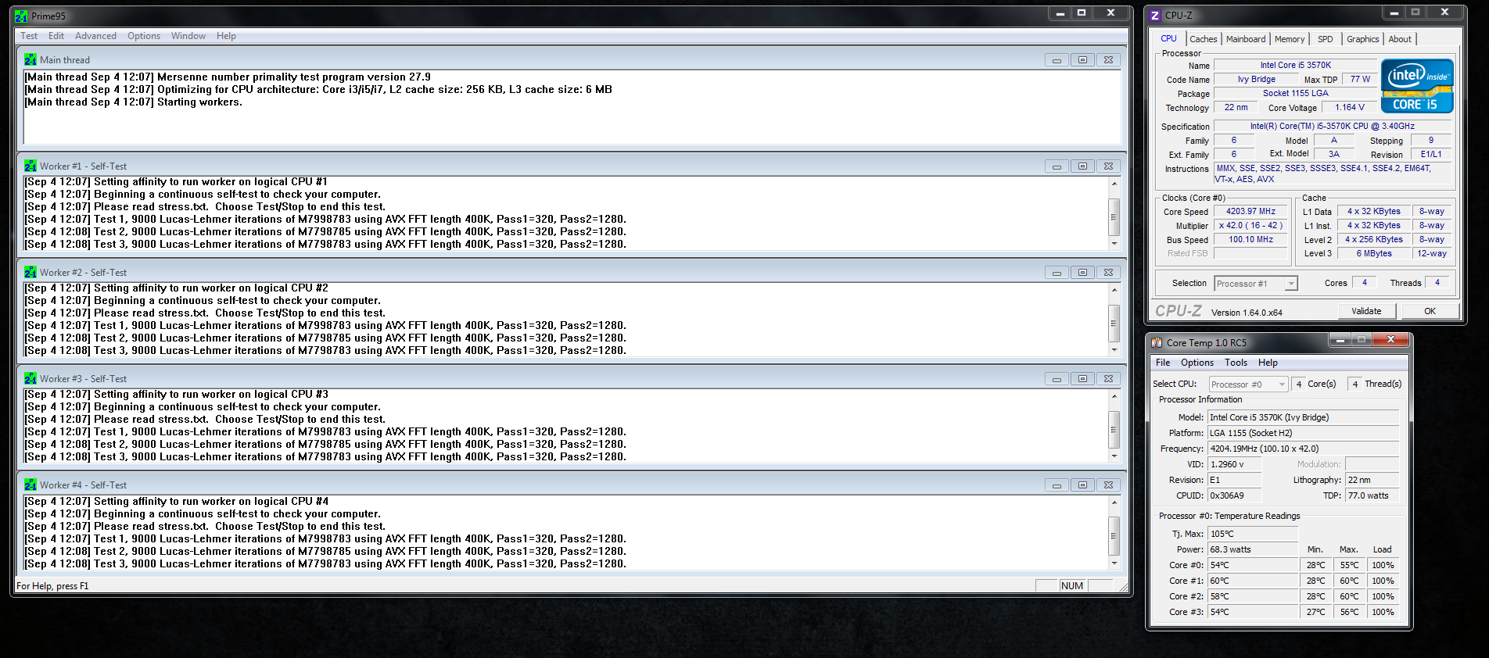Minimize the Worker #2 child window
Viewport: 1489px width, 658px height.
[x=1057, y=273]
